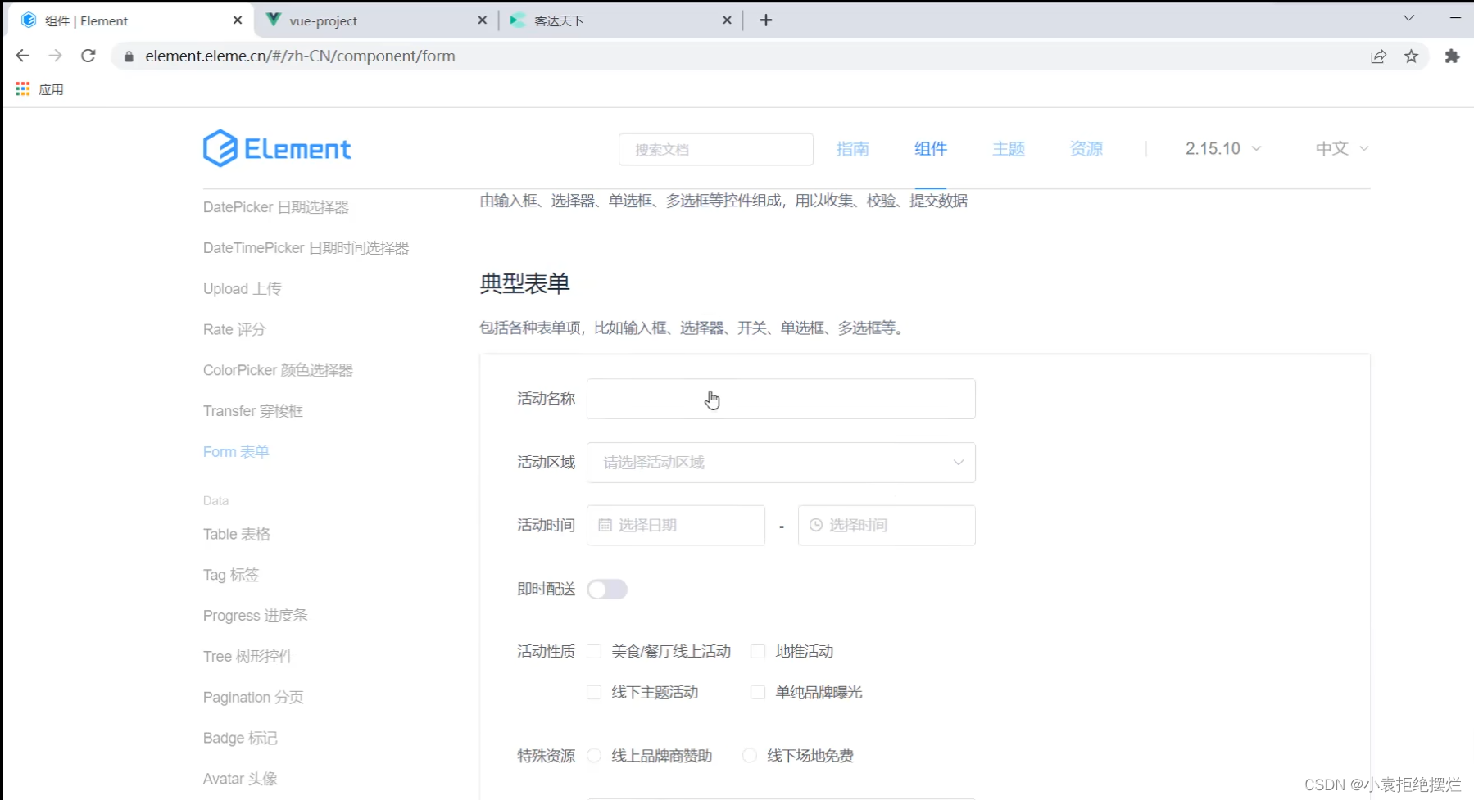Open Badge 标记 in sidebar
Viewport: 1474px width, 800px height.
pyautogui.click(x=240, y=739)
